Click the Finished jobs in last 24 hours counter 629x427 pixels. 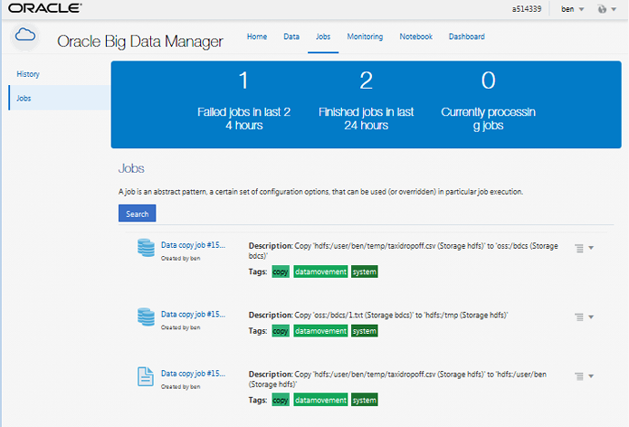pos(366,100)
